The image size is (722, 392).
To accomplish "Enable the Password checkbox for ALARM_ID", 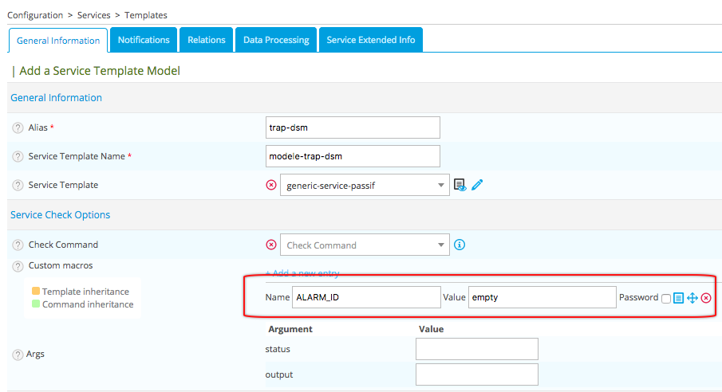I will [665, 298].
